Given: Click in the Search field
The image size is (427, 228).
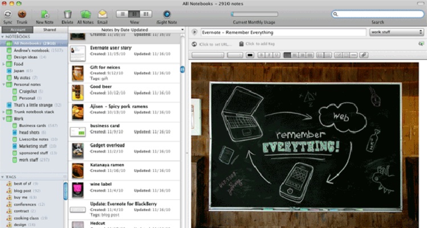Looking at the screenshot, I should (378, 14).
